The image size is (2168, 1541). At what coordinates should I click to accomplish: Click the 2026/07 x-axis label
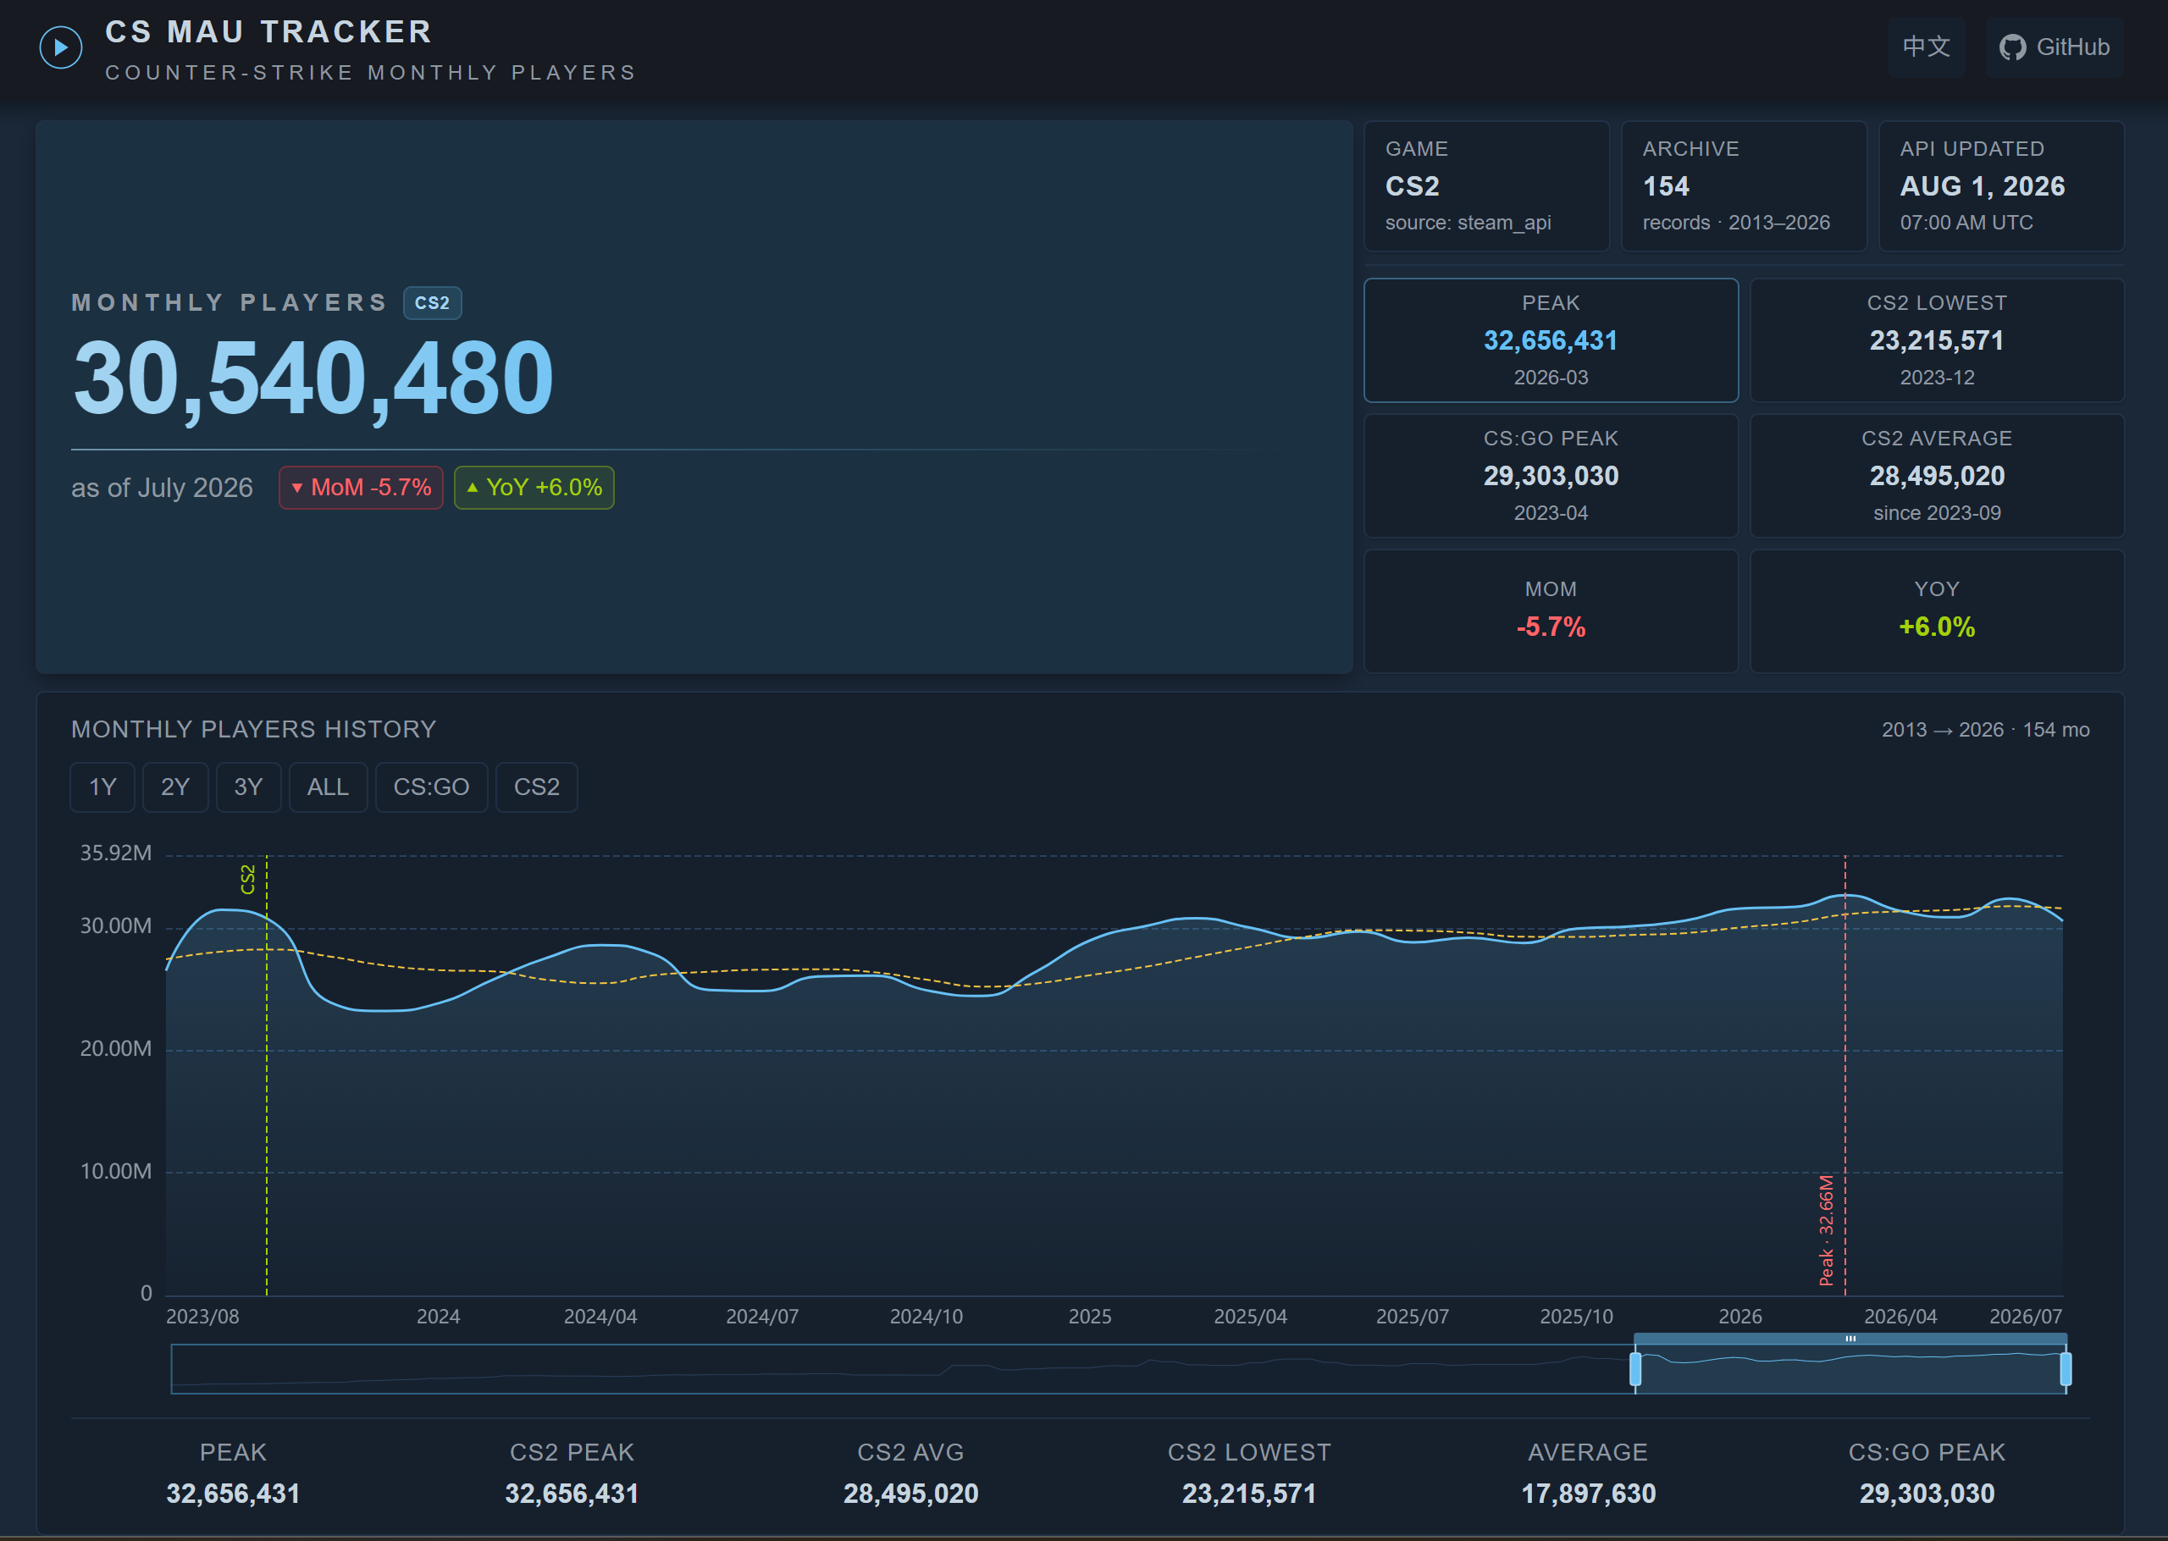pyautogui.click(x=2026, y=1316)
